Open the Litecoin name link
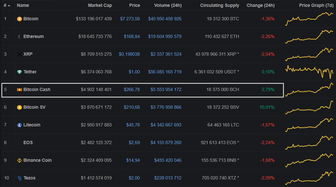 (32, 125)
